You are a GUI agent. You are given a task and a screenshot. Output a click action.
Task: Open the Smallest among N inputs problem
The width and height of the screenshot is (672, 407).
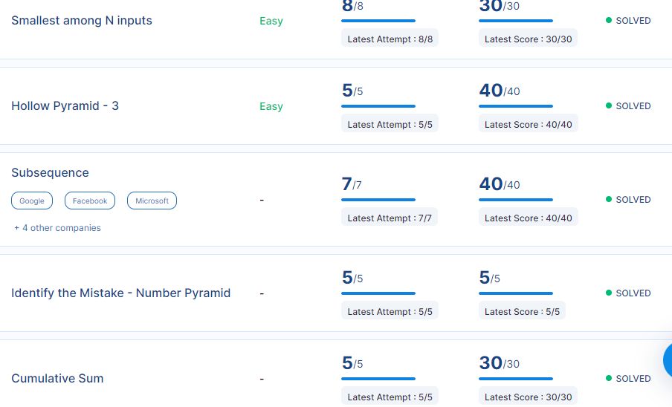coord(82,21)
